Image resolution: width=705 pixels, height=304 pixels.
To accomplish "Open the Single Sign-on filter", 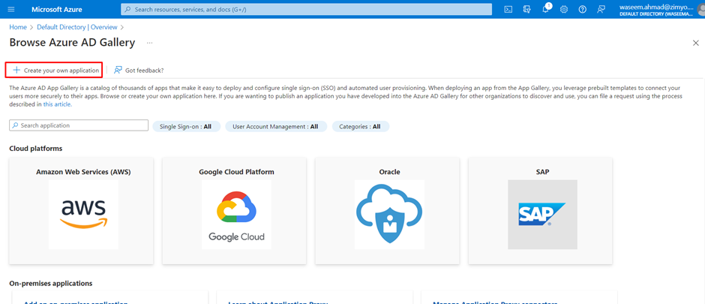I will [187, 127].
